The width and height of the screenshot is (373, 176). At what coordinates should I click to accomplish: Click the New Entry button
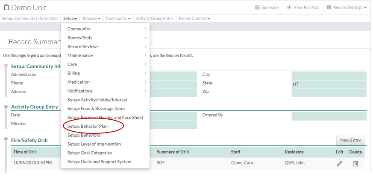point(350,140)
